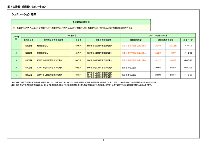Select the 残高目標判定 column header
The image size is (207, 146).
[135, 40]
